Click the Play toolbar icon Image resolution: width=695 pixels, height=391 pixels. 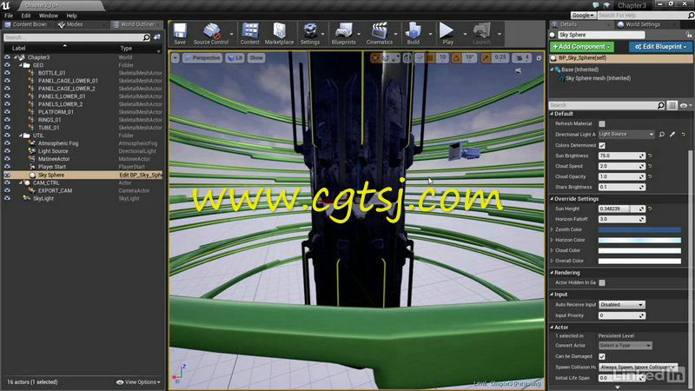click(x=447, y=34)
